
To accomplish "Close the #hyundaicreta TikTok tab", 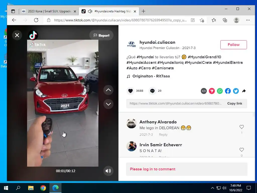I will click(x=135, y=11).
